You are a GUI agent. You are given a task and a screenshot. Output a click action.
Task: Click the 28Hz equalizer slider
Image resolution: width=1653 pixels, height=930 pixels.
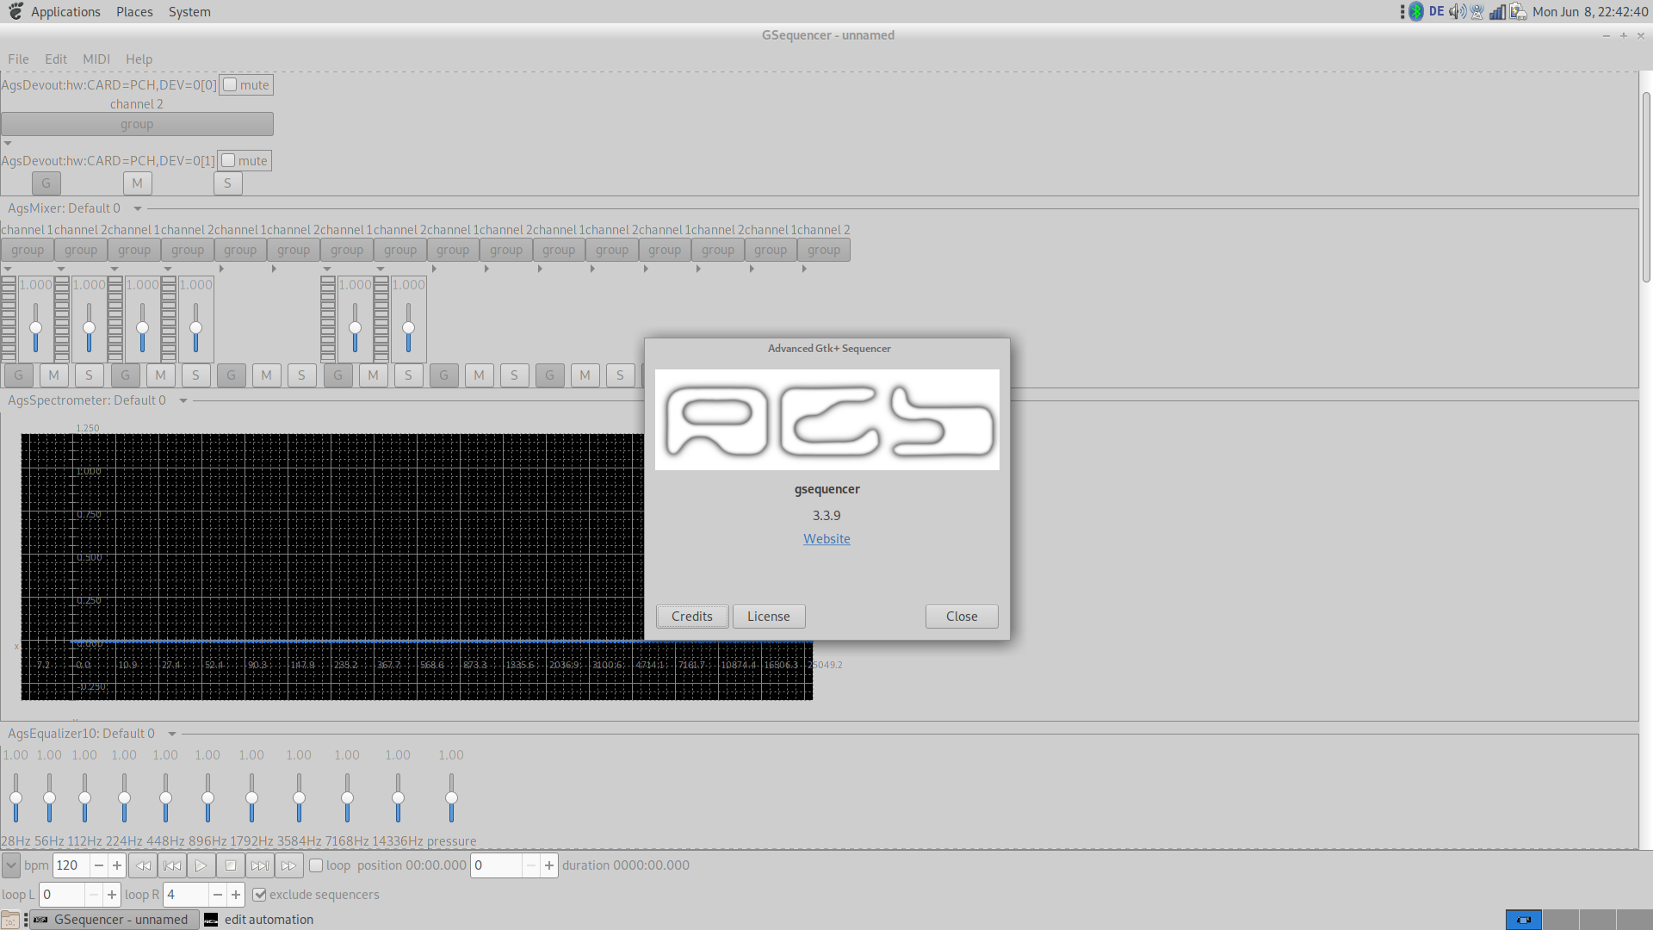click(15, 797)
